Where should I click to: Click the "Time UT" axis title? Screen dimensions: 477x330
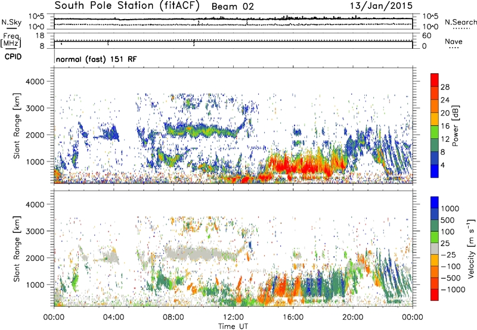[233, 326]
